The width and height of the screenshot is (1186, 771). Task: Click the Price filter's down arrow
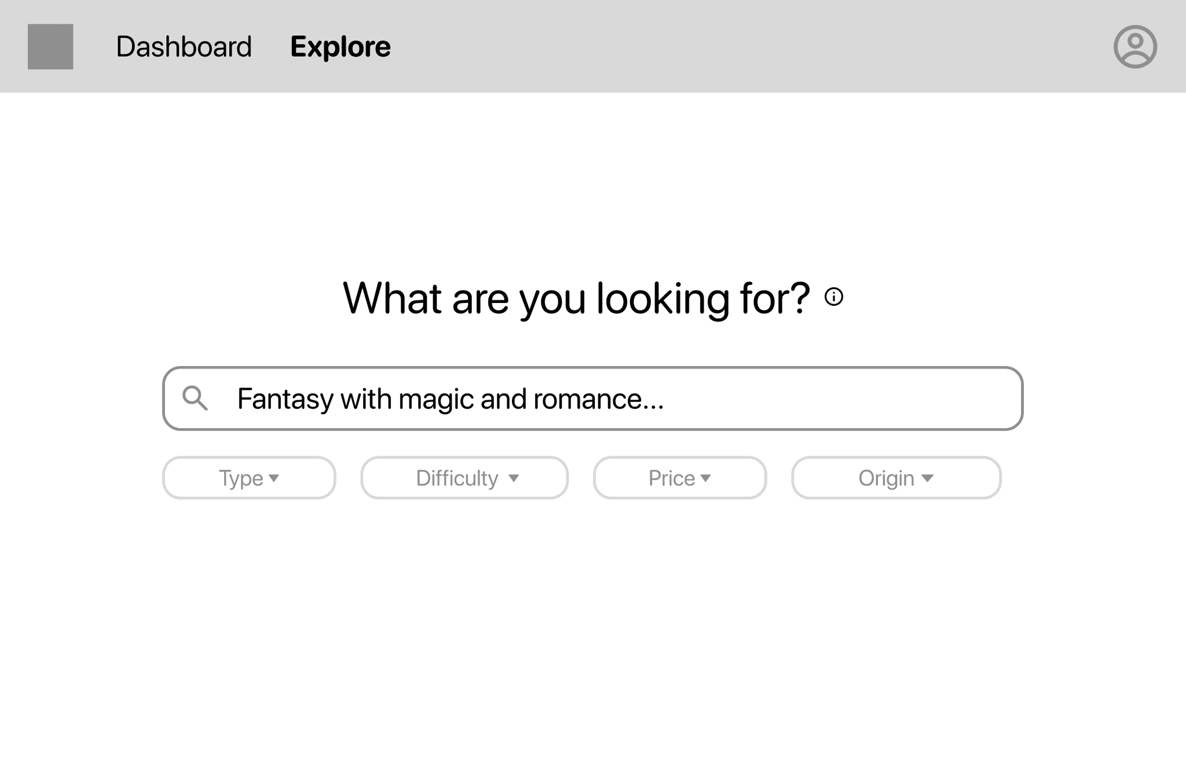coord(705,478)
